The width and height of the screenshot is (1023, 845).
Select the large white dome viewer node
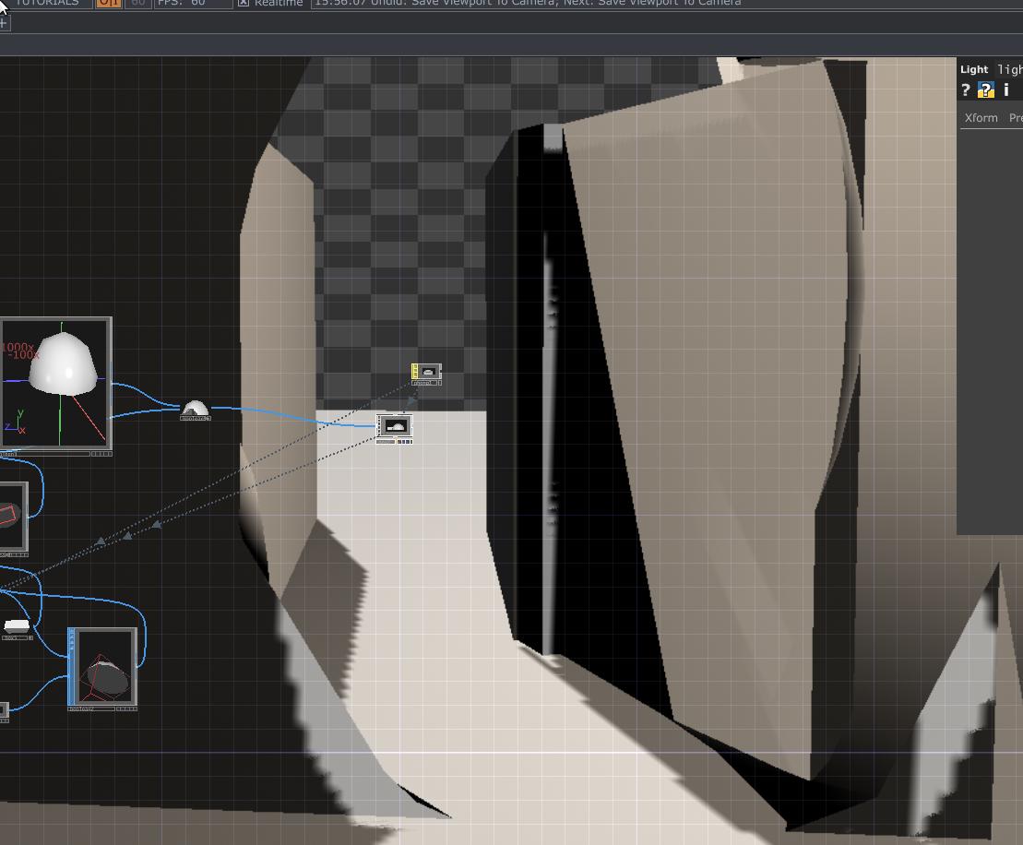click(x=56, y=387)
